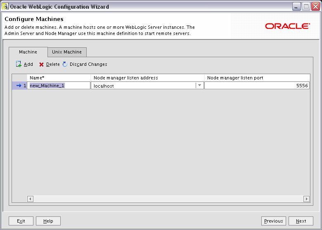
Task: Click the scroll right arrow of the table
Action: tap(306, 199)
